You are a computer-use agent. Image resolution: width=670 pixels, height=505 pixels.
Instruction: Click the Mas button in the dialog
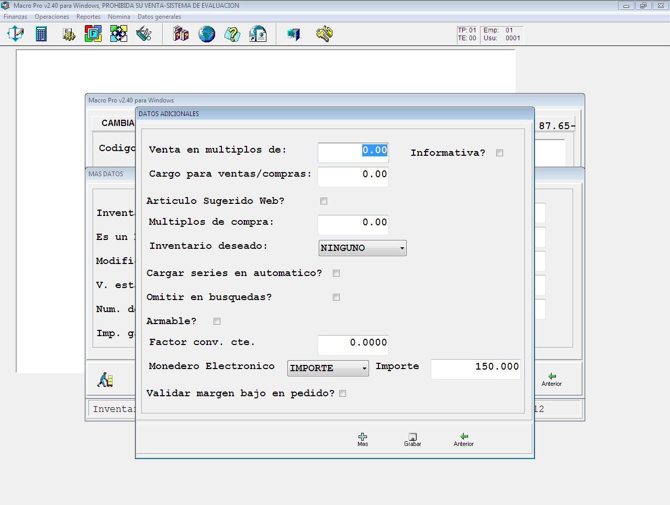point(363,439)
